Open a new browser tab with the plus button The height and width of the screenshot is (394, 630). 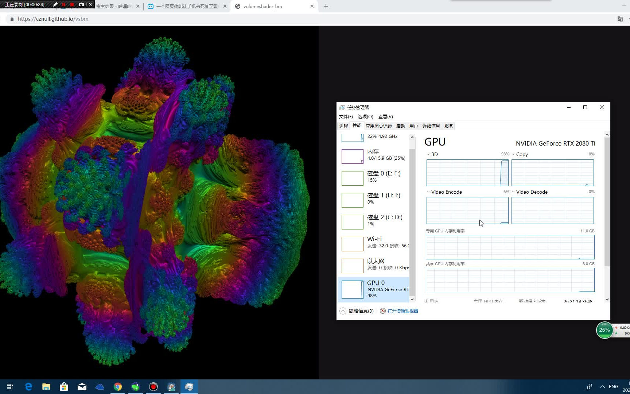(x=326, y=6)
